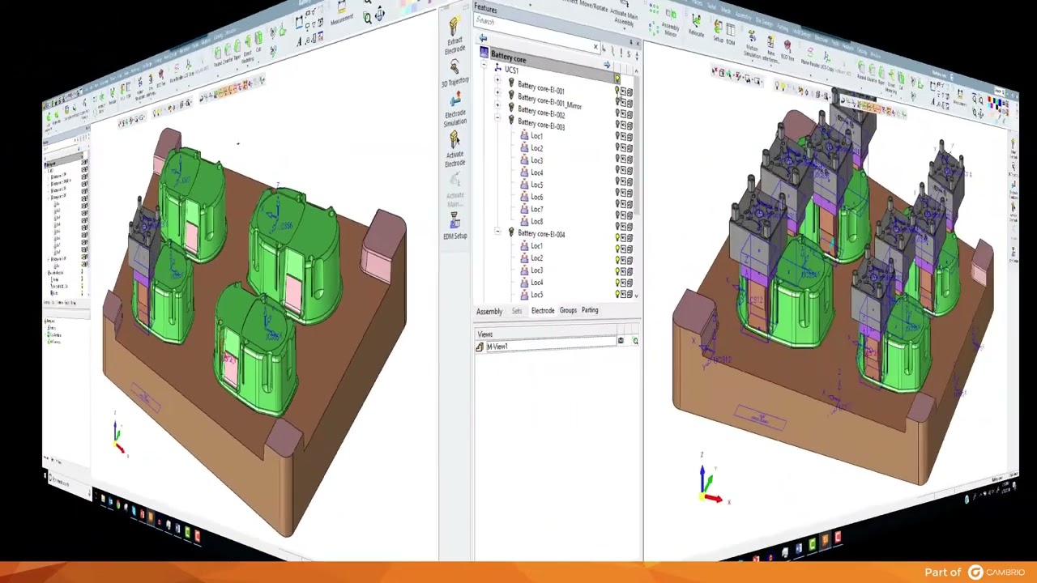Switch to the Sets tab below the tree
This screenshot has height=583, width=1037.
click(x=517, y=311)
